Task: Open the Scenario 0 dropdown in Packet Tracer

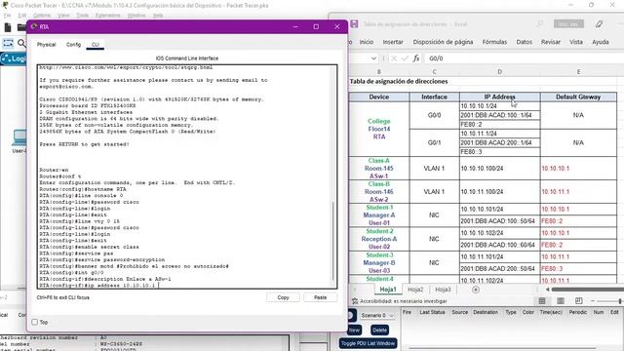Action: [377, 315]
